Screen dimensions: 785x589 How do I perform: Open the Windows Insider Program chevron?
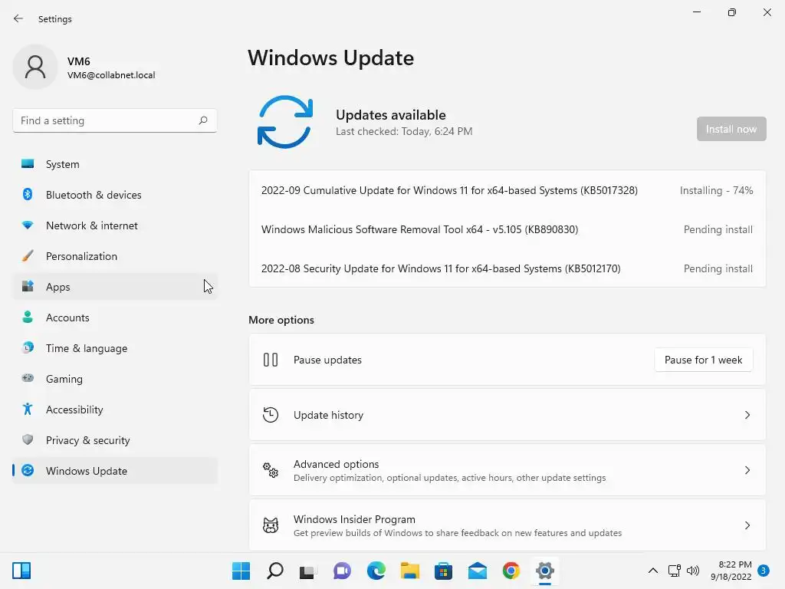[x=747, y=525]
